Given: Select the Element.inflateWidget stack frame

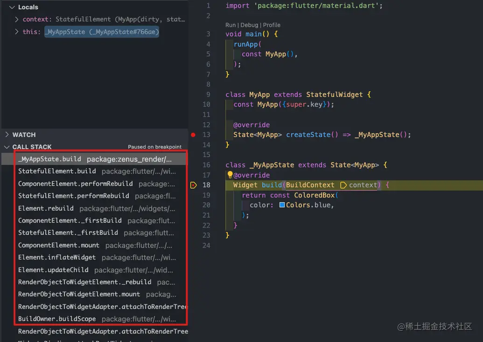Looking at the screenshot, I should pyautogui.click(x=95, y=257).
